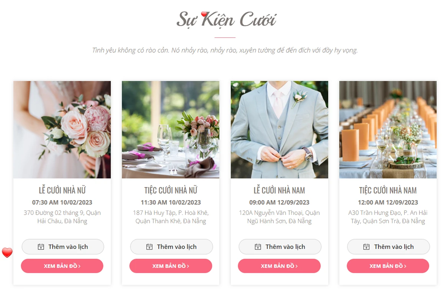Open map for Tiệc Cưới Nhà Nữ
Image resolution: width=445 pixels, height=297 pixels.
(x=171, y=266)
